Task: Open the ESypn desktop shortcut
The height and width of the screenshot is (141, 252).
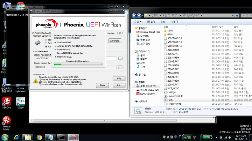Action: tap(21, 103)
